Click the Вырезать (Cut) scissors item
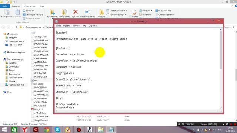The height and width of the screenshot is (133, 237). pos(29,11)
